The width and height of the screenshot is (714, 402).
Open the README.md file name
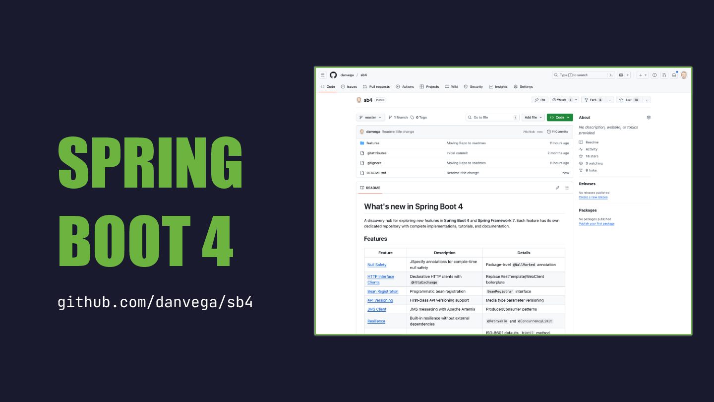tap(376, 173)
